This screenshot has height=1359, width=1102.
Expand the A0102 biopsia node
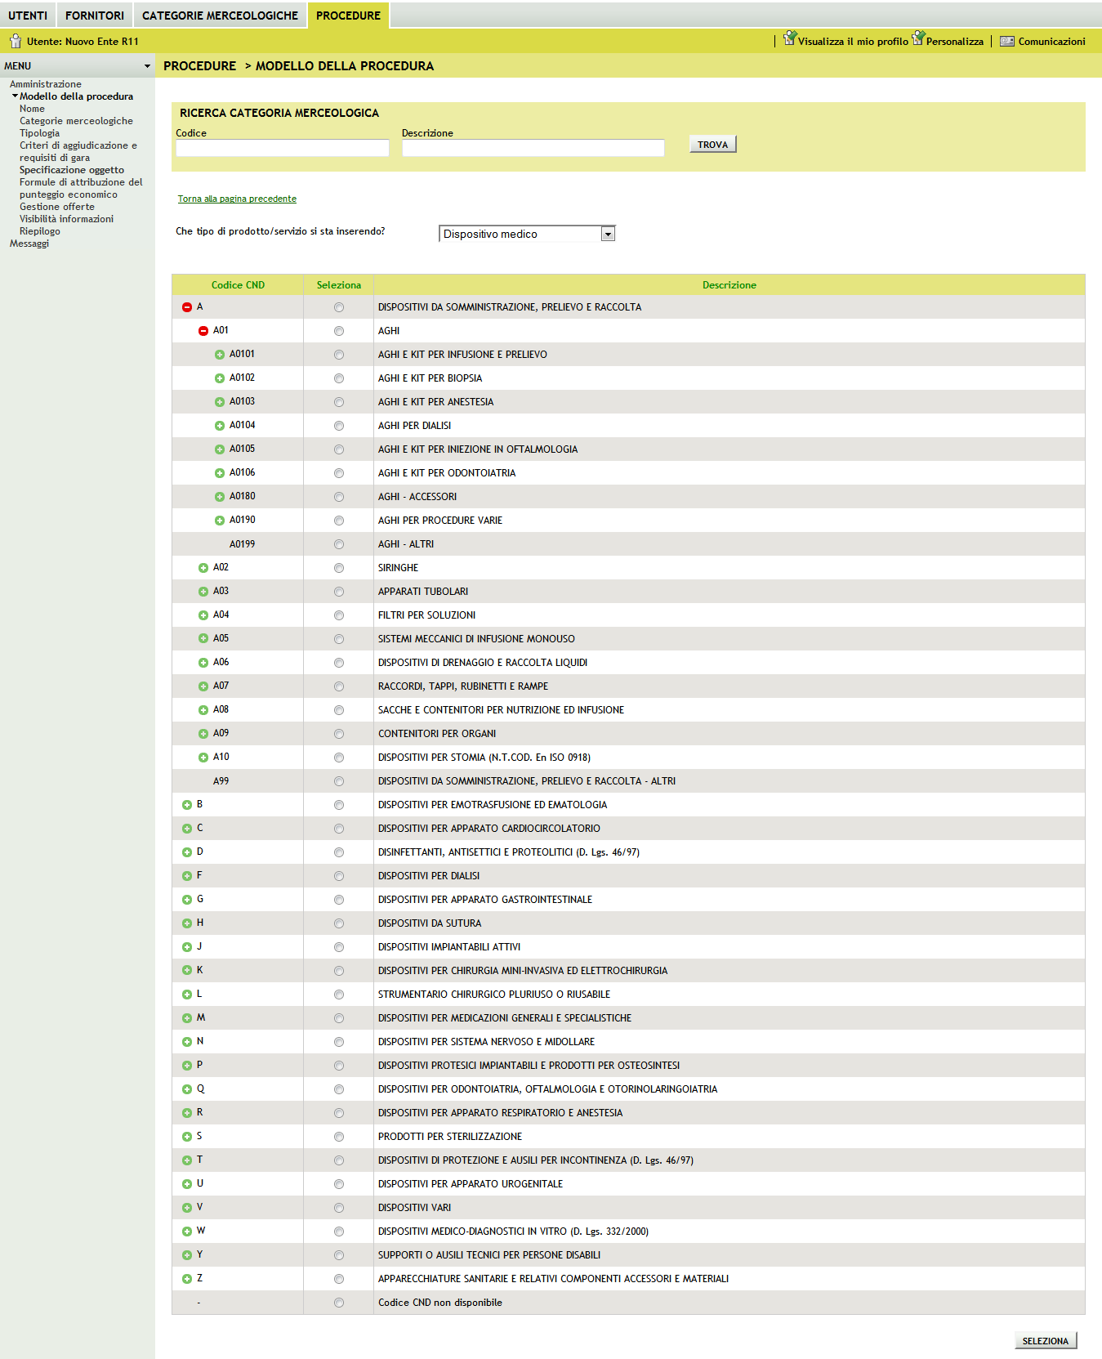[x=220, y=378]
